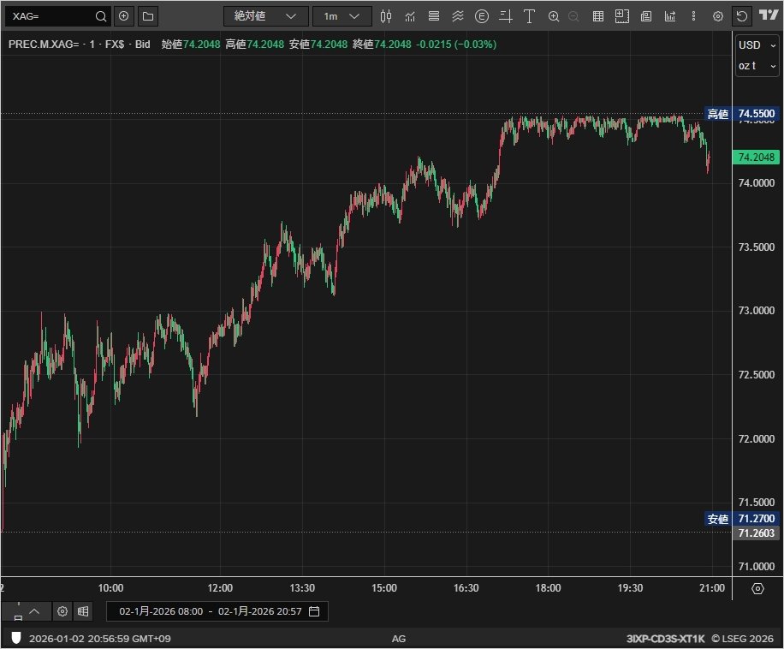784x649 pixels.
Task: Click the 13:30 time axis label
Action: point(302,588)
